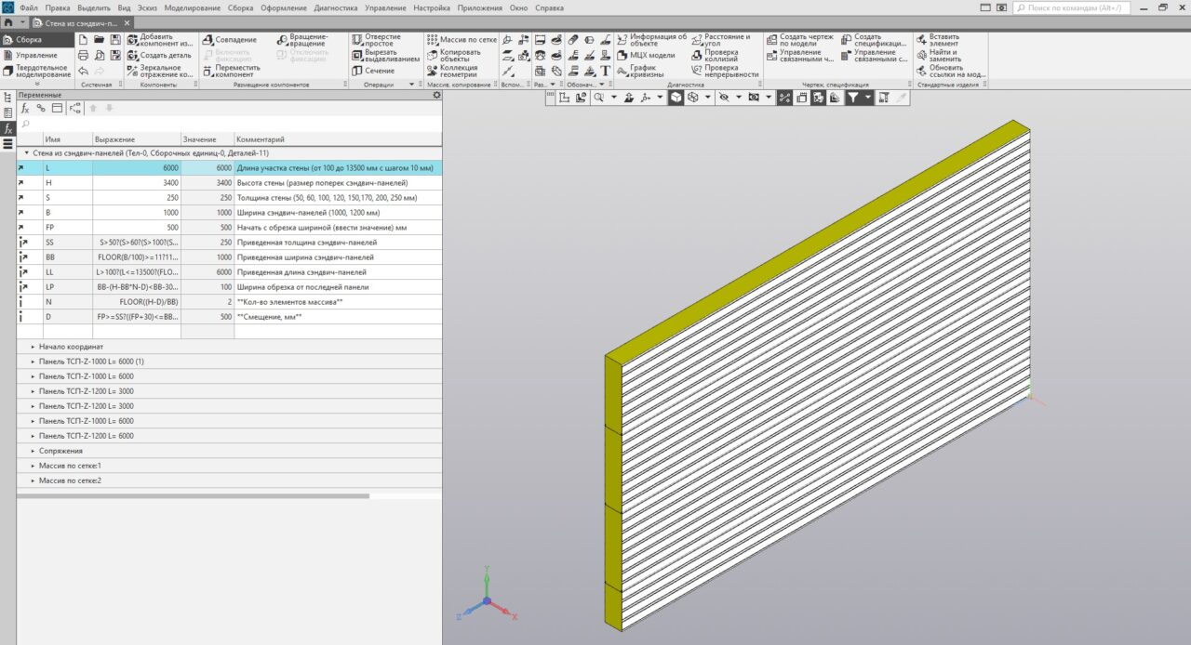
Task: Expand the Операции group dropdown arrow
Action: click(x=411, y=85)
